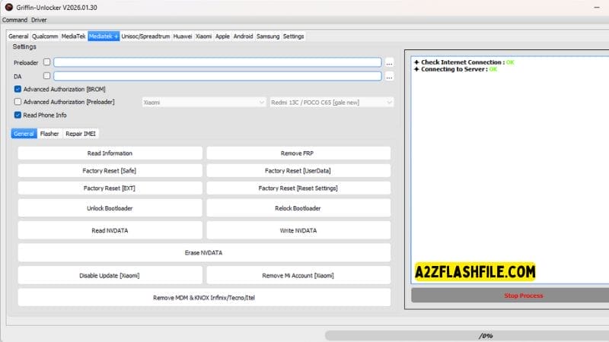Click Factory Reset [Safe]
This screenshot has width=609, height=342.
click(110, 170)
